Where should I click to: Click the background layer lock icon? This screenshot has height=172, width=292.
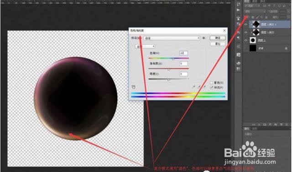click(286, 48)
